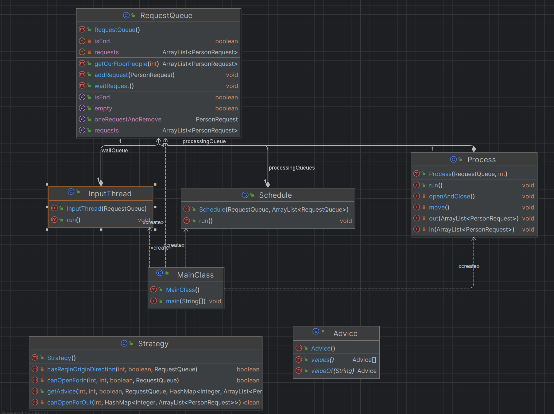
Task: Click the Strategy class icon in header
Action: [x=124, y=343]
